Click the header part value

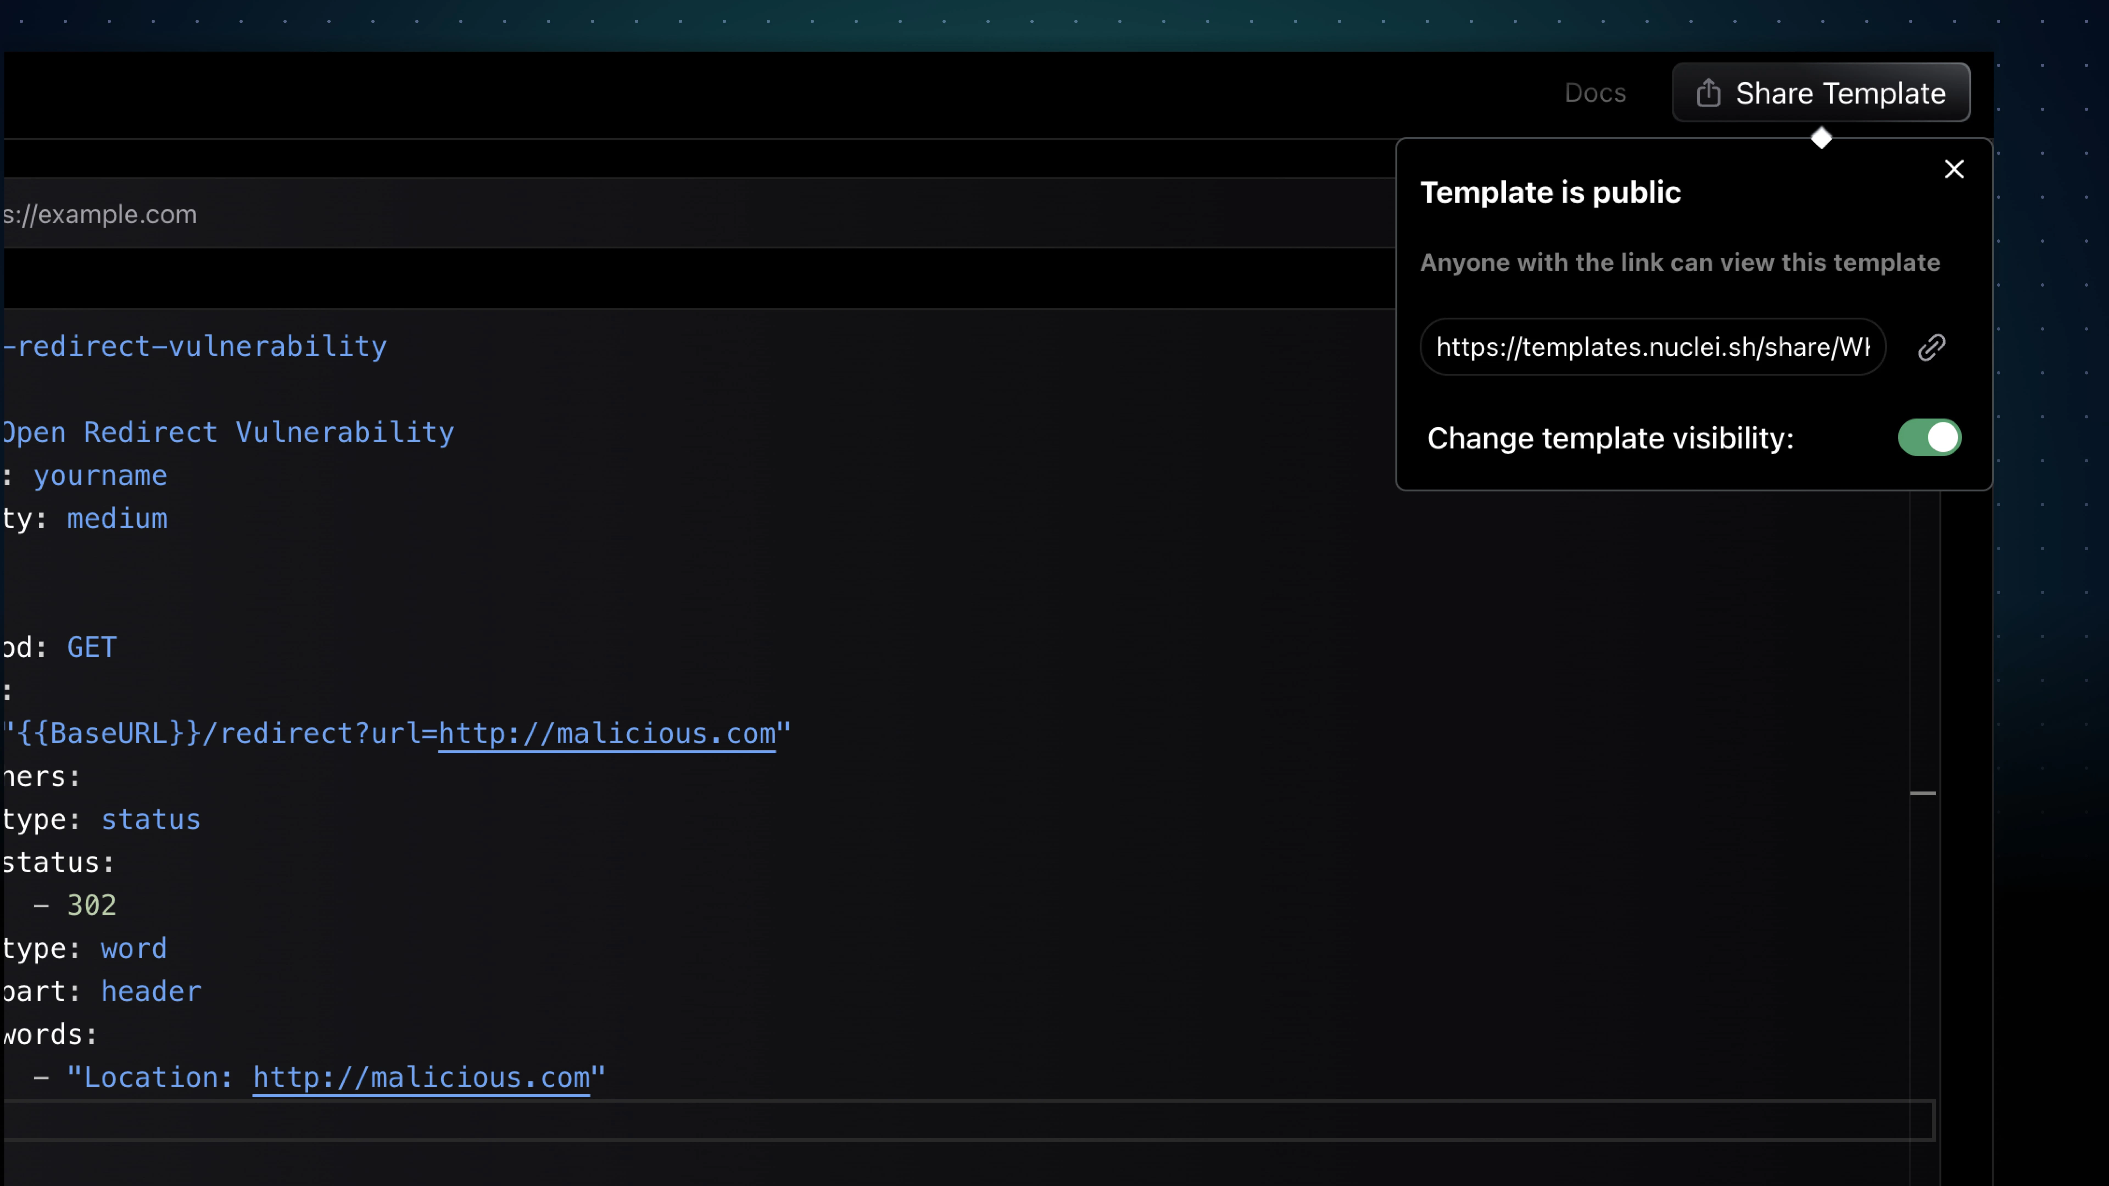[x=151, y=991]
